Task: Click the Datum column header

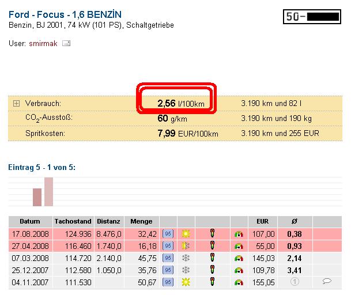Action: 30,221
